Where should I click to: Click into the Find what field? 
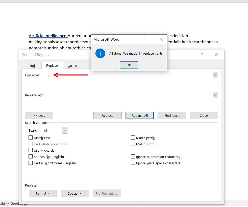click(x=130, y=75)
